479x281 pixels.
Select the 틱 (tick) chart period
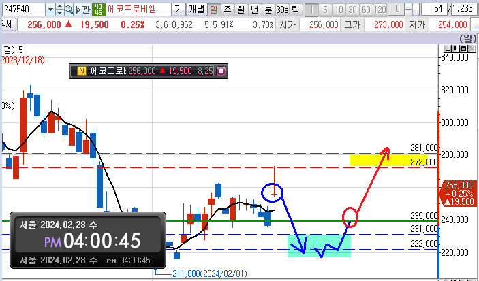click(295, 10)
